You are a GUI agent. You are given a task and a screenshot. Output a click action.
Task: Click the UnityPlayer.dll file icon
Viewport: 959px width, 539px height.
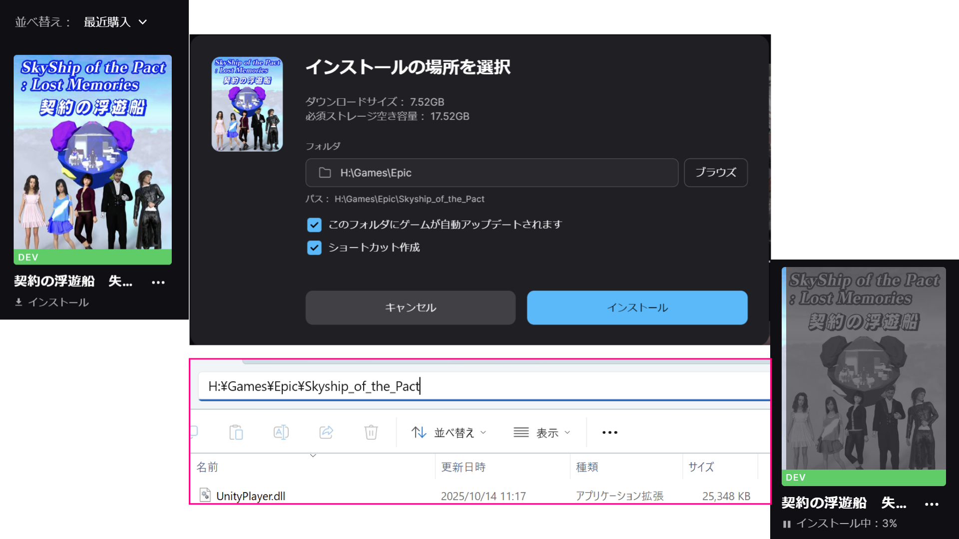pos(205,495)
